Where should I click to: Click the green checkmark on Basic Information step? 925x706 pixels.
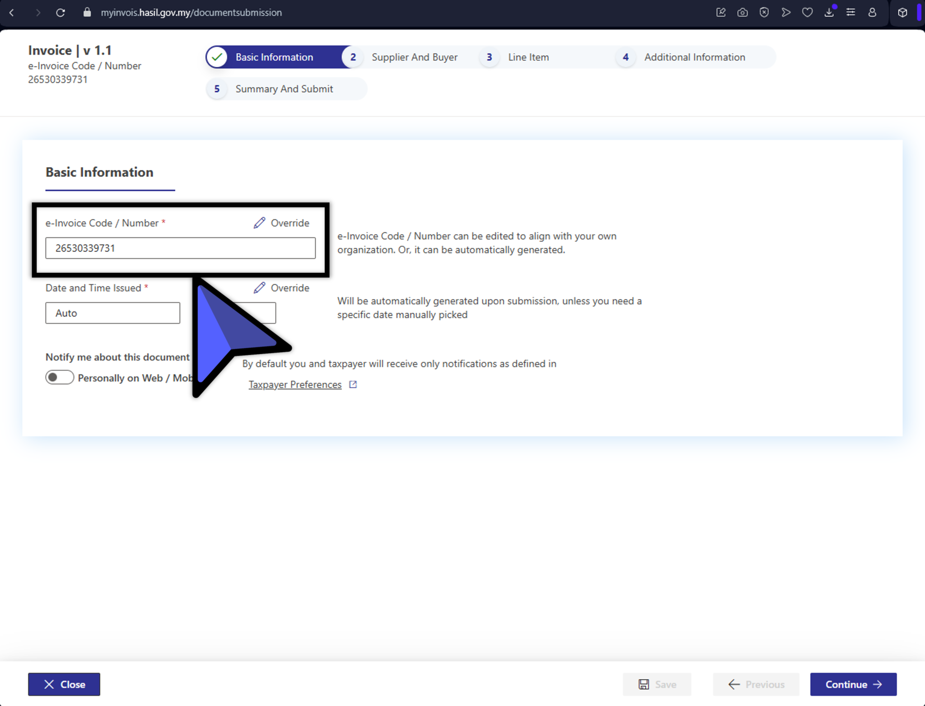pos(217,57)
